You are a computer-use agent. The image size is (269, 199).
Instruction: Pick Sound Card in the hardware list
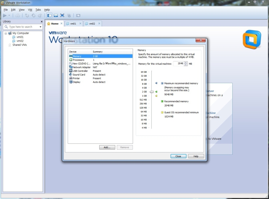click(x=79, y=75)
